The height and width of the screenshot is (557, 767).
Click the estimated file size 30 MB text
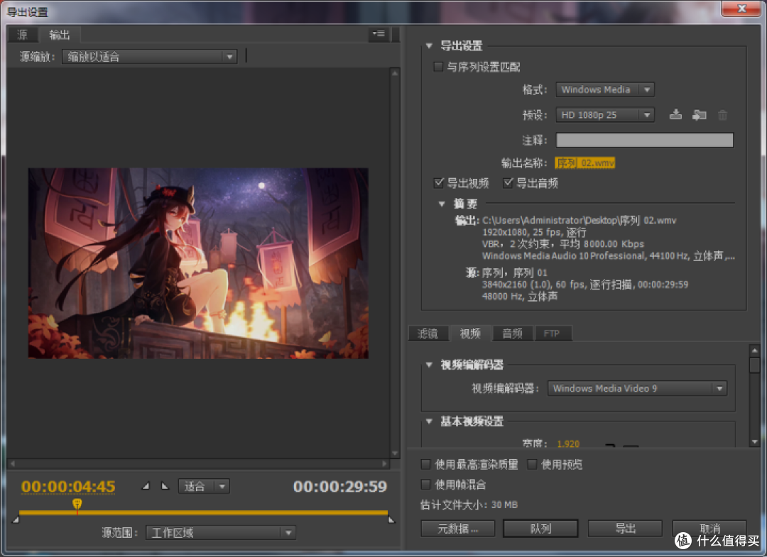[x=469, y=504]
